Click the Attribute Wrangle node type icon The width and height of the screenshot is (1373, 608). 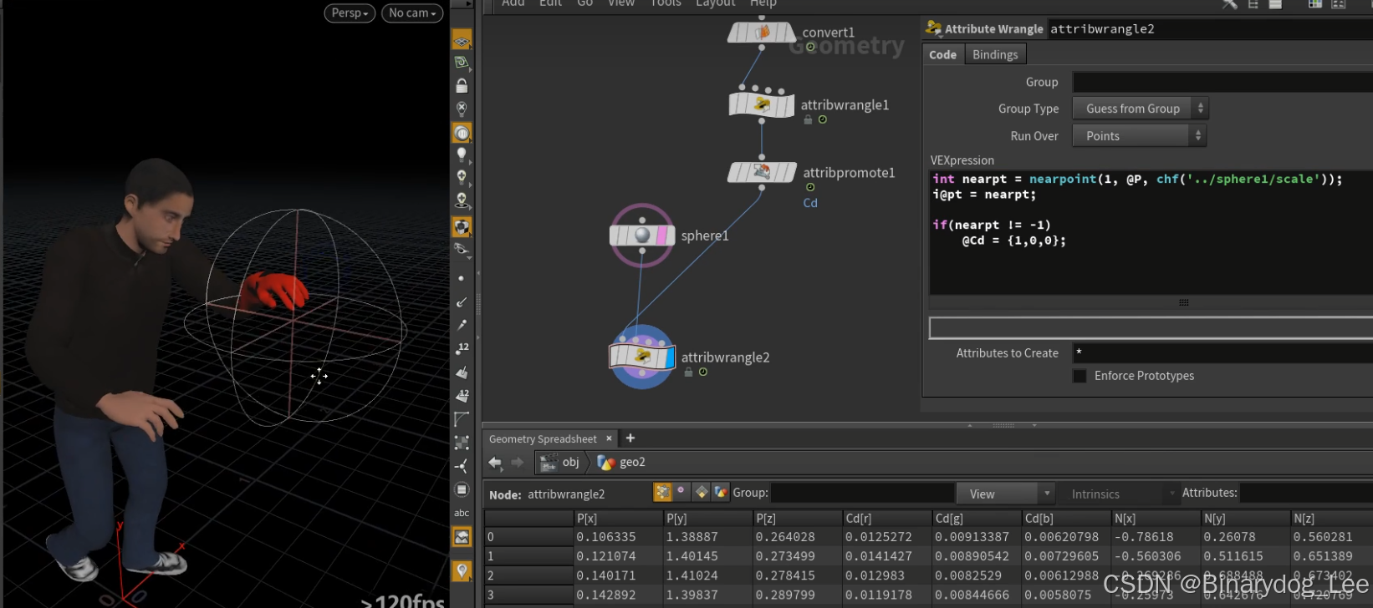click(x=933, y=28)
